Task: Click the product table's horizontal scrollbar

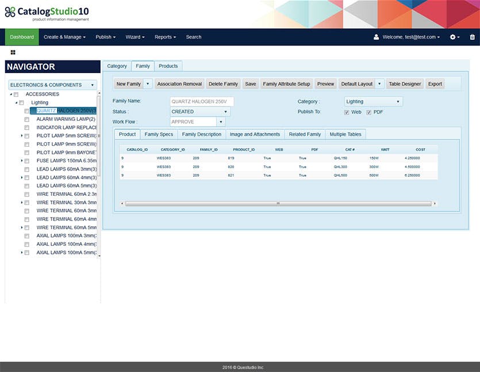Action: click(x=278, y=204)
